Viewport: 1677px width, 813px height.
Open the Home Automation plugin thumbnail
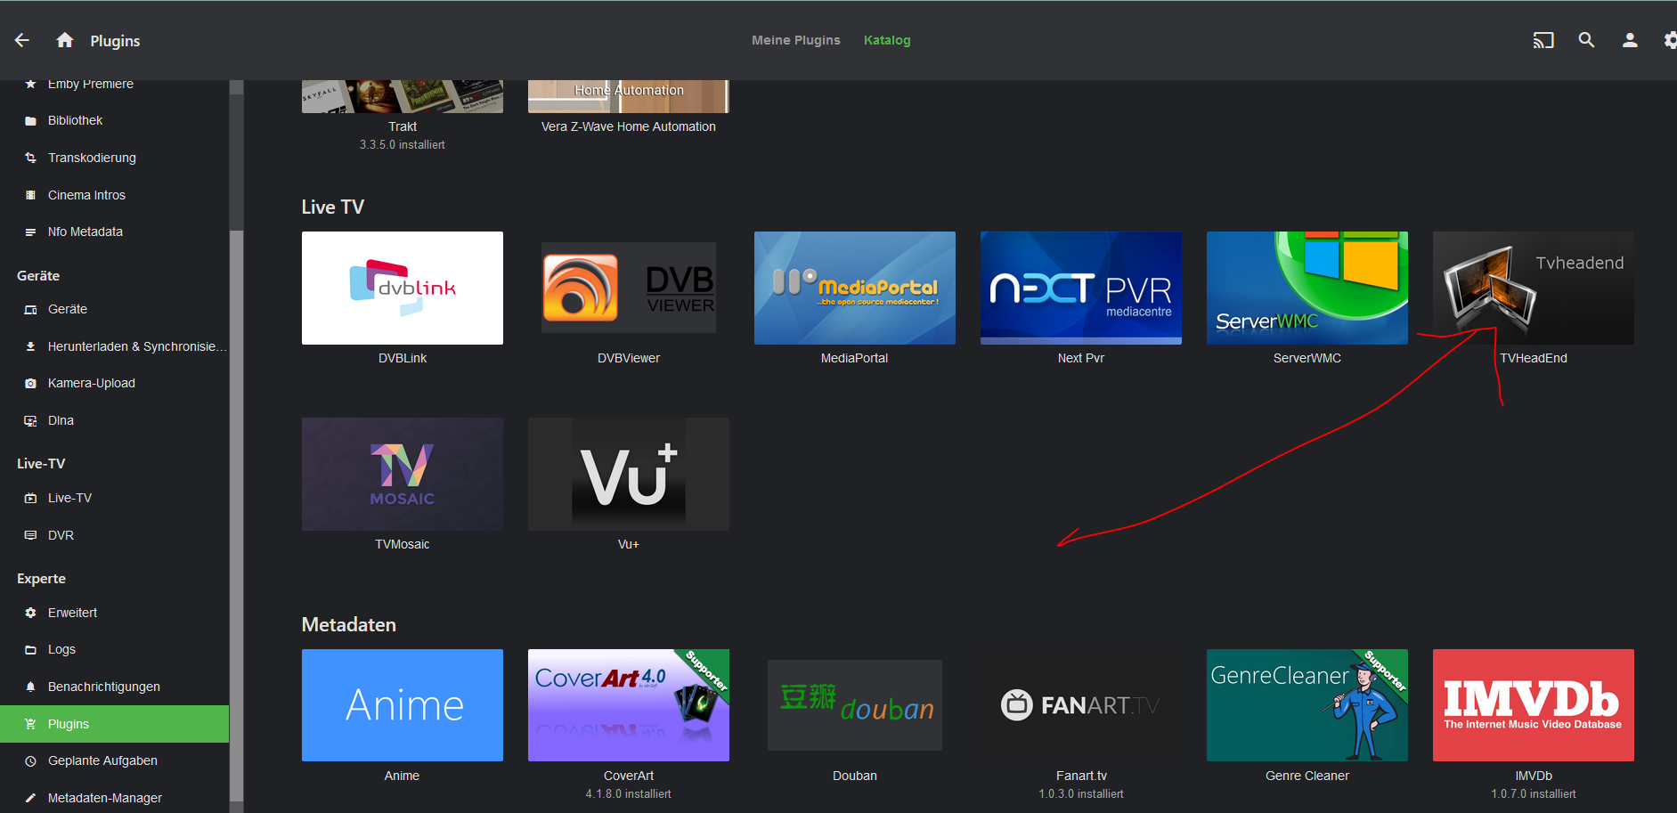(629, 96)
